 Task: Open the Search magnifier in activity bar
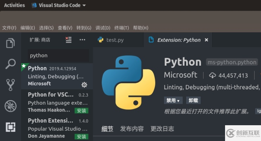(10, 64)
